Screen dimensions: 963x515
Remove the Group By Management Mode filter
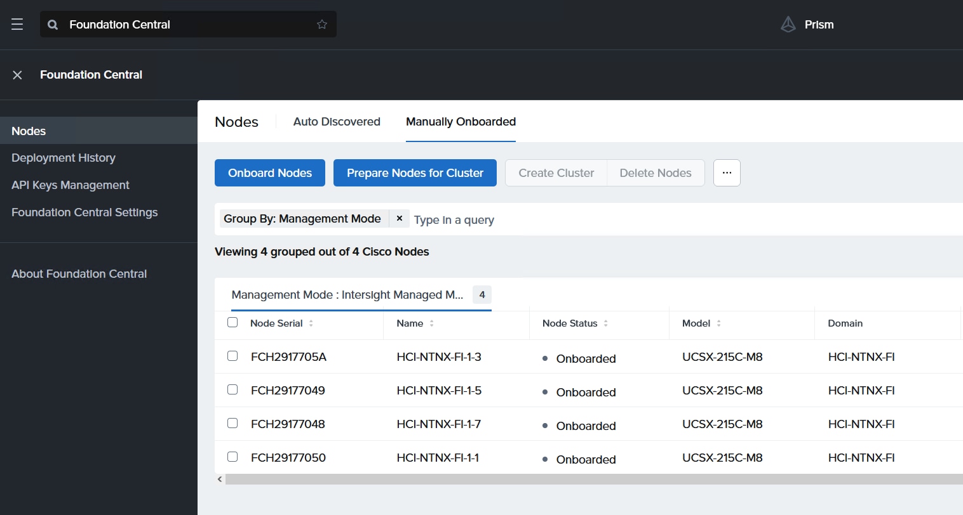pyautogui.click(x=400, y=218)
